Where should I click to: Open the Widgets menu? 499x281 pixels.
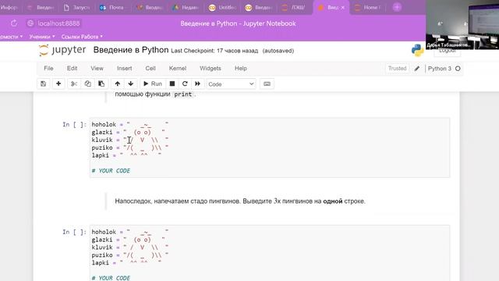pyautogui.click(x=210, y=68)
